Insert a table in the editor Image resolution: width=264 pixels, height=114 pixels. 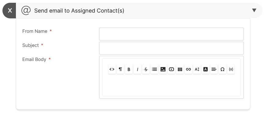[x=180, y=69]
